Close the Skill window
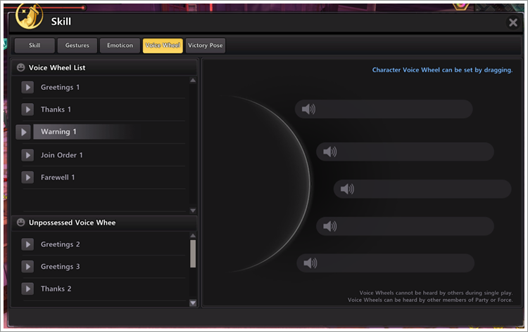 click(x=513, y=22)
